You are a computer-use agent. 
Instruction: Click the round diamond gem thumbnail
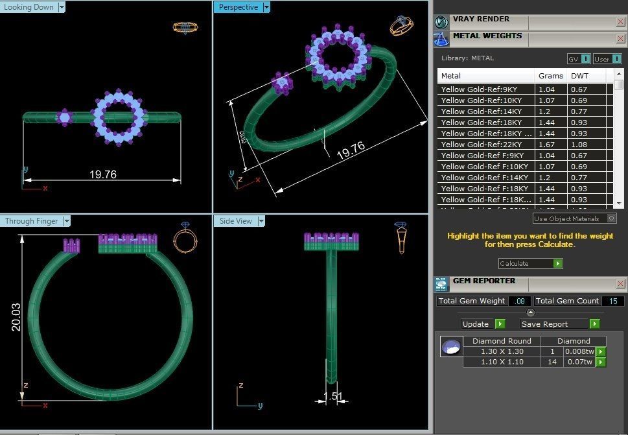point(450,347)
